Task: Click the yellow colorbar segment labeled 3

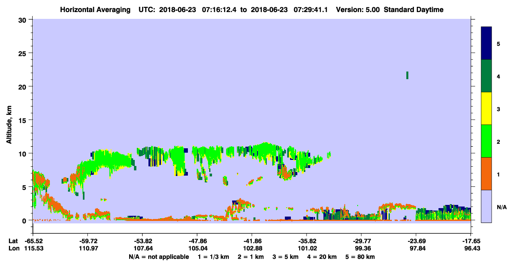Action: (486, 108)
